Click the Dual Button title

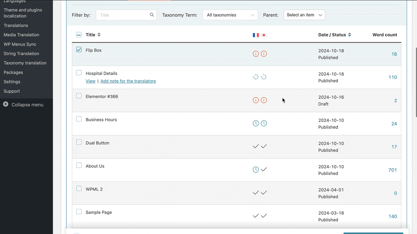pyautogui.click(x=97, y=143)
